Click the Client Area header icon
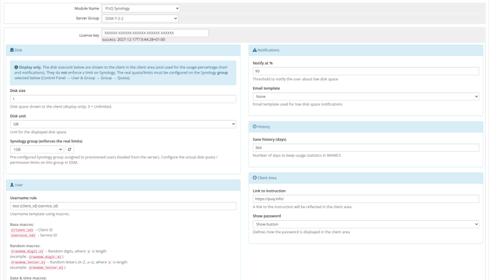The image size is (491, 280). click(254, 177)
